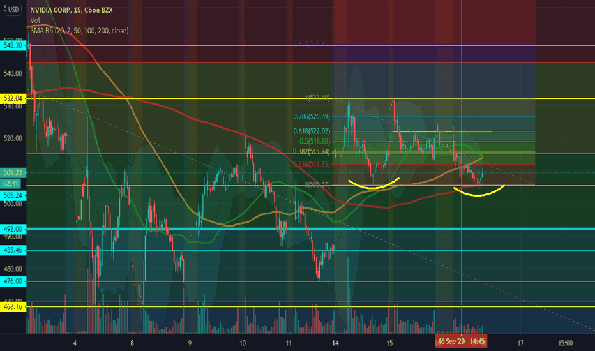Select the 1(532.19) Fibonacci level label

(317, 98)
